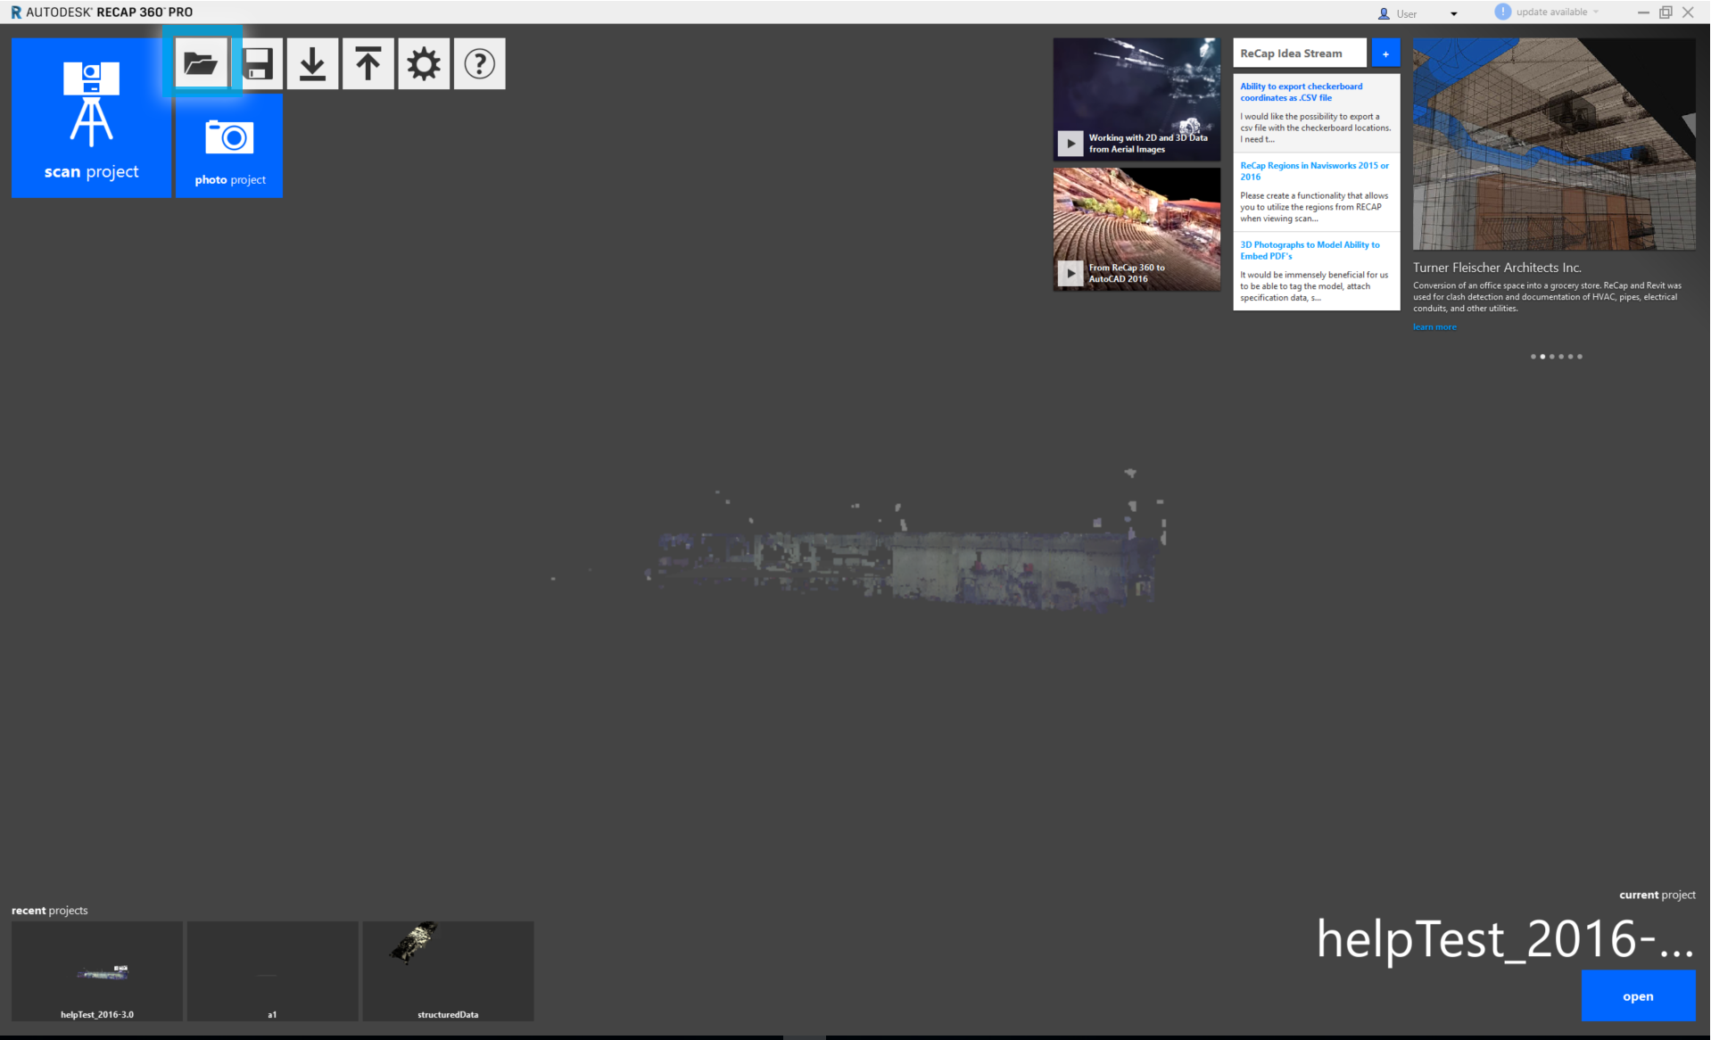Click the Turner Fleischer Architects showcase image
The width and height of the screenshot is (1711, 1040).
pyautogui.click(x=1554, y=144)
